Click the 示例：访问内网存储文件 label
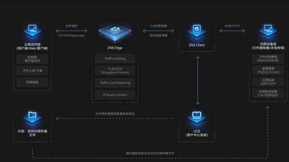Image resolution: width=289 pixels, height=162 pixels. [32, 133]
